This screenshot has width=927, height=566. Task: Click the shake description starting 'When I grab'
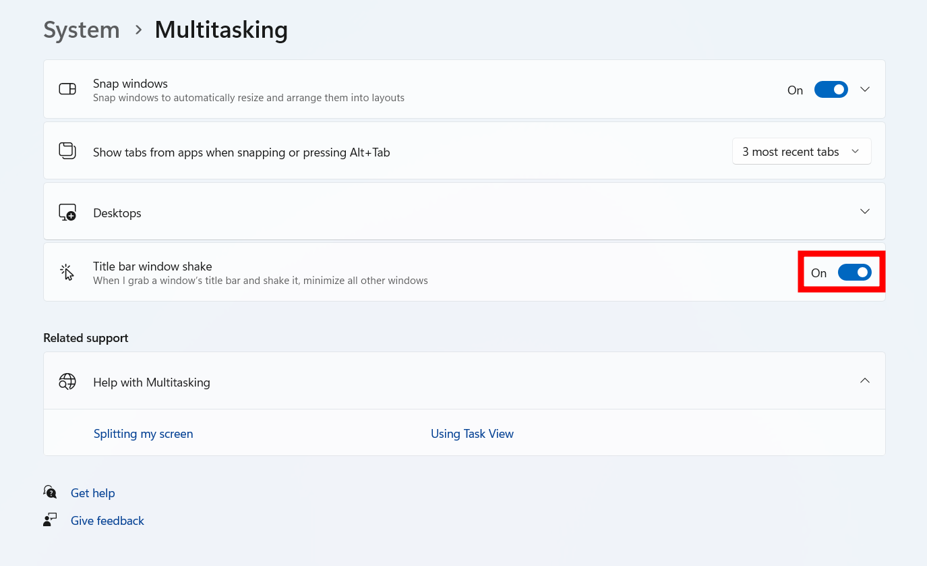pyautogui.click(x=260, y=281)
